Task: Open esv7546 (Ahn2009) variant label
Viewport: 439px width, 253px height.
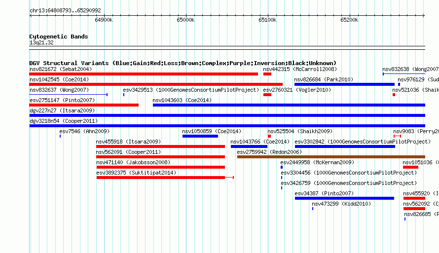Action: [x=84, y=131]
